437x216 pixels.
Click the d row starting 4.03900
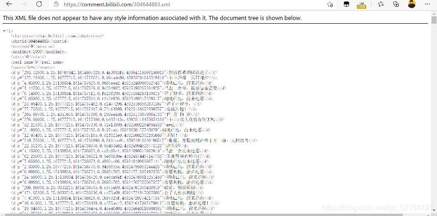coord(112,83)
